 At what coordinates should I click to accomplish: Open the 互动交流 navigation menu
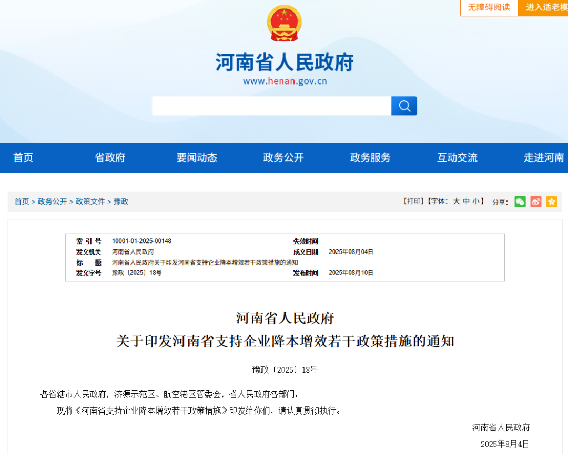coord(457,157)
